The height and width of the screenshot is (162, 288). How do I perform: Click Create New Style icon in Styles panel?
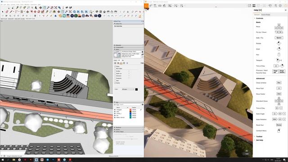click(x=142, y=54)
